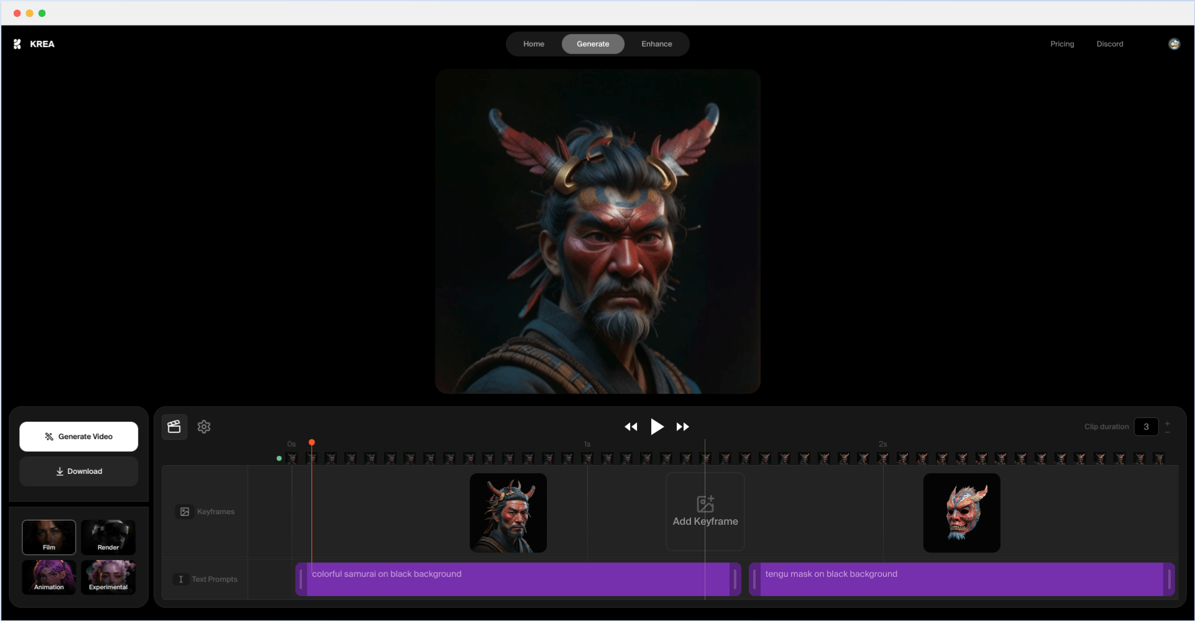The width and height of the screenshot is (1195, 621).
Task: Fast forward the video preview
Action: point(682,427)
